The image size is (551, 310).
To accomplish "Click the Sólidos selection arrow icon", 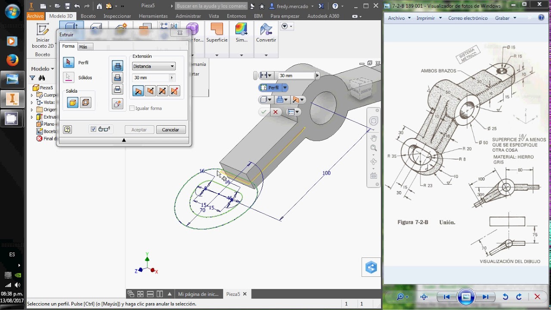I will (68, 77).
